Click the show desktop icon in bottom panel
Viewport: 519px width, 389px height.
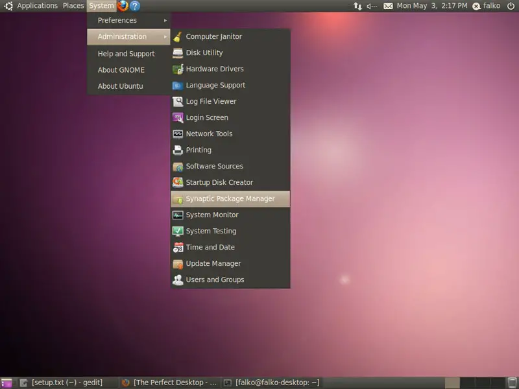[x=6, y=383]
